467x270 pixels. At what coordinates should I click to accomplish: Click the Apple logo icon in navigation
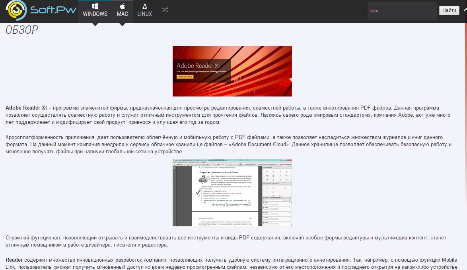coord(123,6)
